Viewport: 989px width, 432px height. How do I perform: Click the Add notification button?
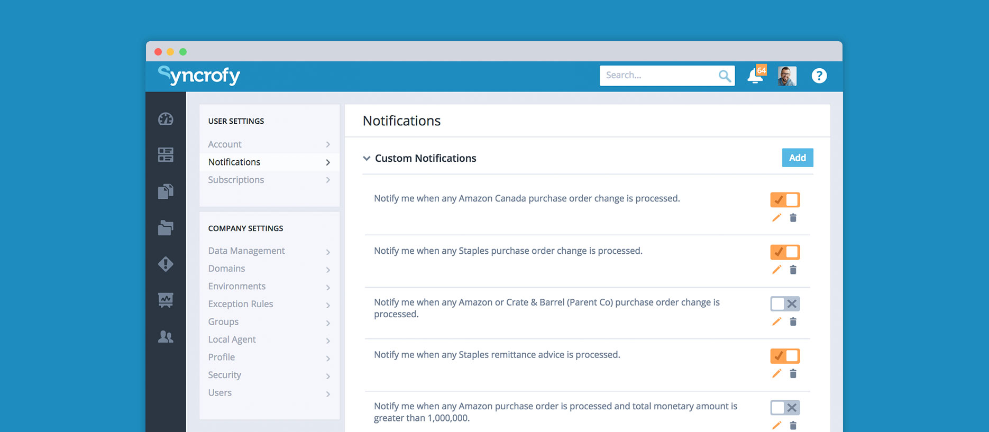coord(798,158)
